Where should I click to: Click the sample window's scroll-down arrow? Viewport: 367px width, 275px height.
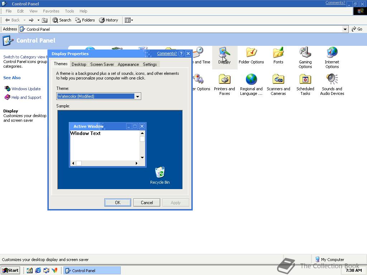[142, 158]
